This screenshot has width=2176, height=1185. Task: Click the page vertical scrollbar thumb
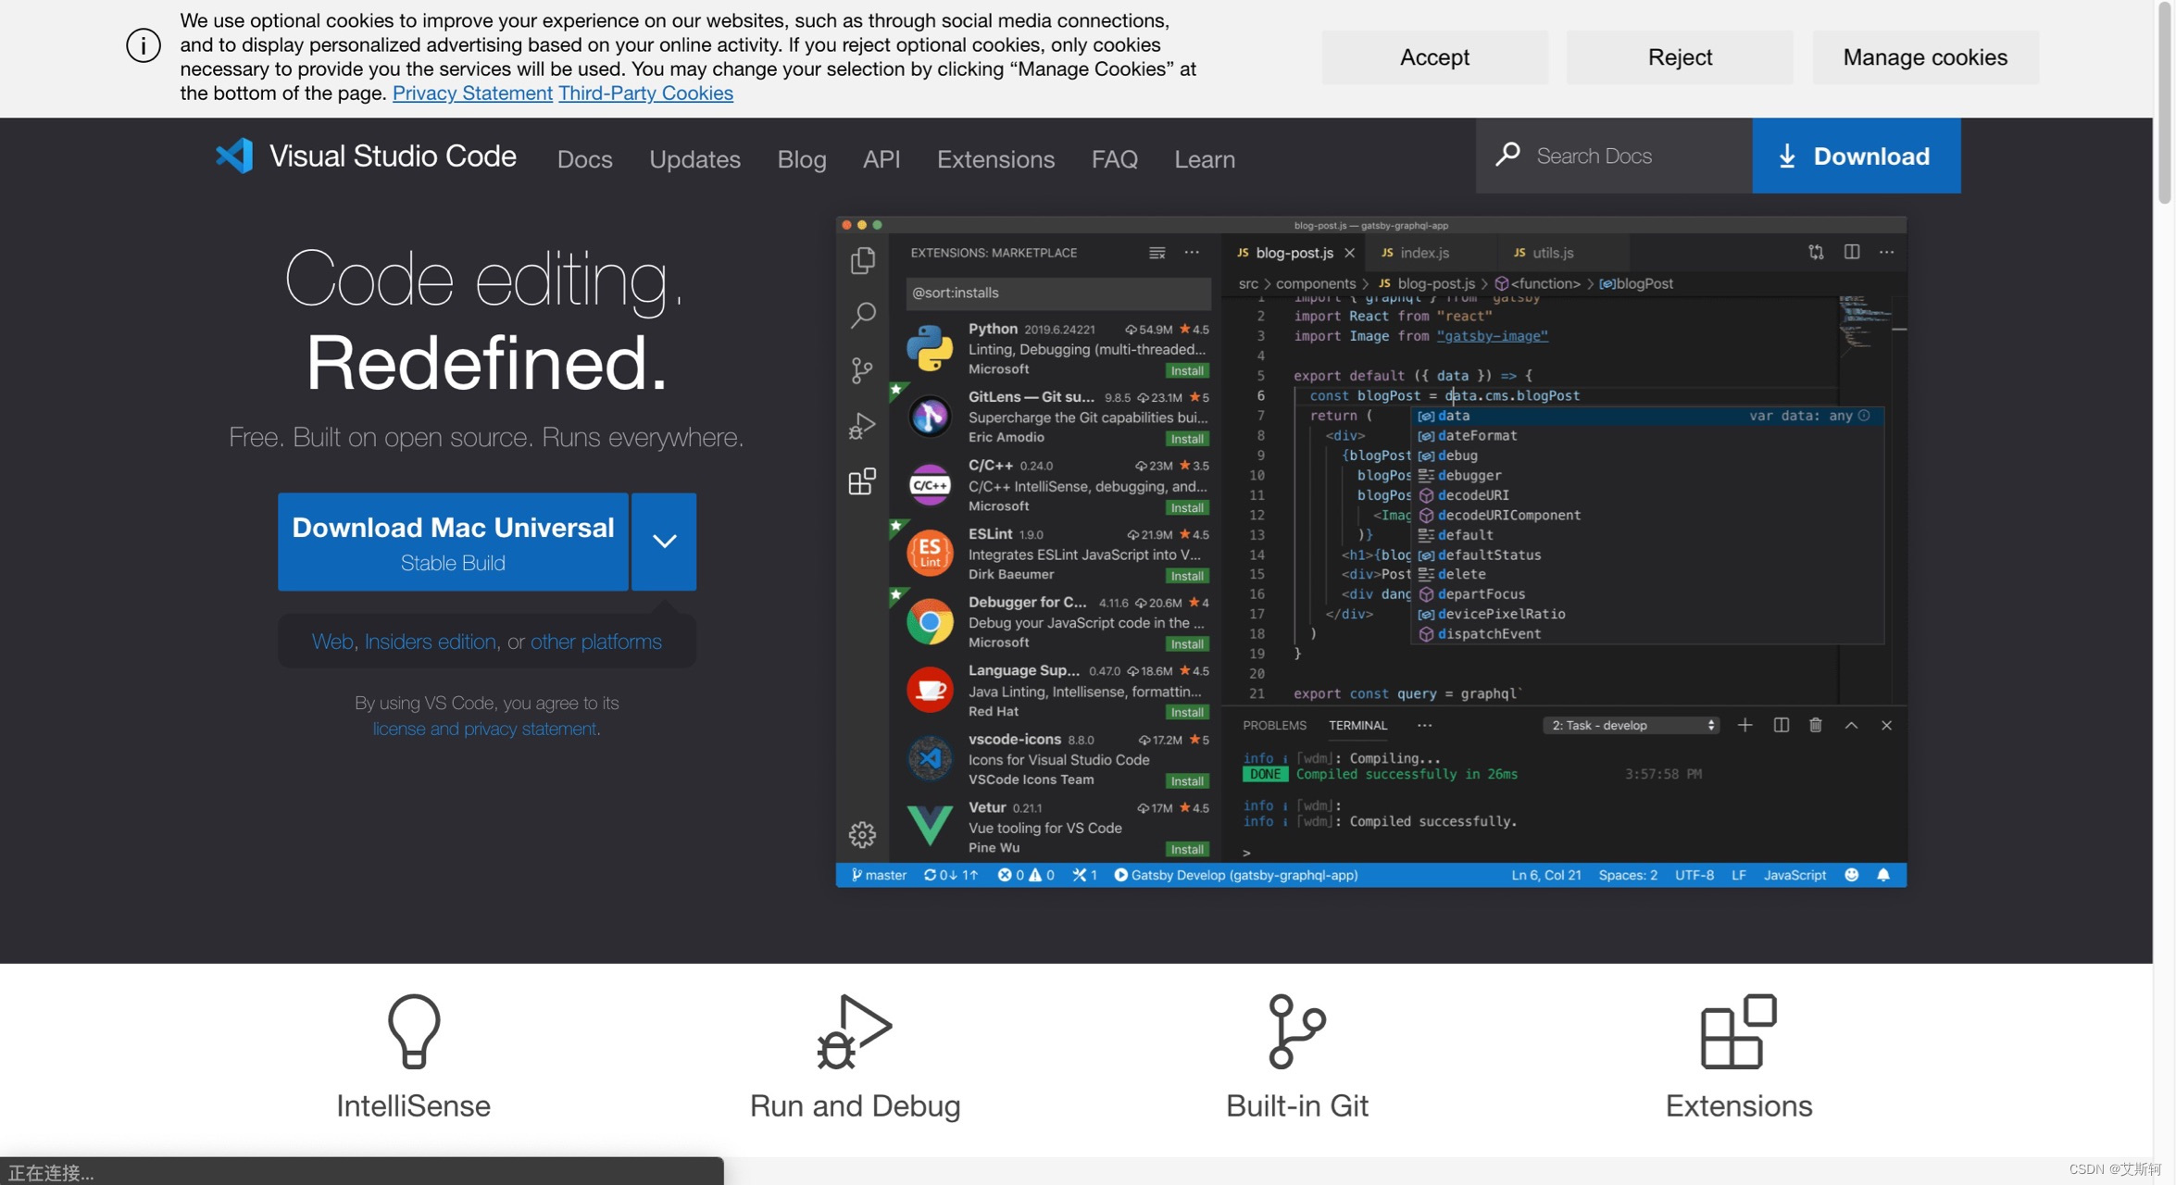tap(2164, 102)
